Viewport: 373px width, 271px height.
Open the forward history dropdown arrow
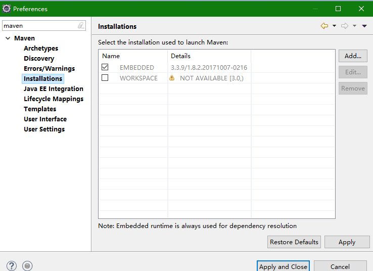coord(354,26)
